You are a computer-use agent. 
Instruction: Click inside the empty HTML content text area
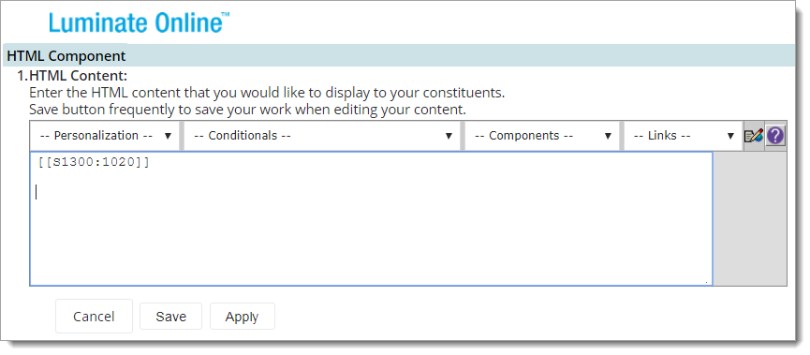point(371,232)
